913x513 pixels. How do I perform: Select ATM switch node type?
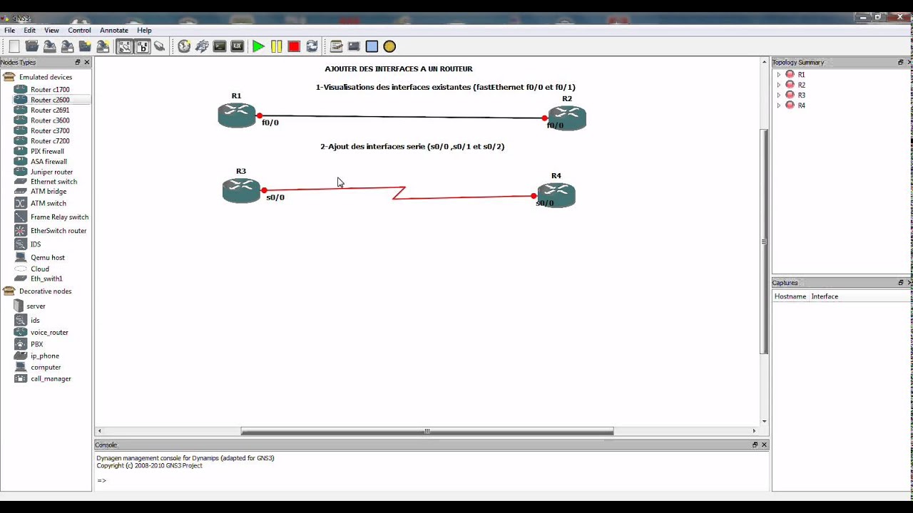[49, 204]
